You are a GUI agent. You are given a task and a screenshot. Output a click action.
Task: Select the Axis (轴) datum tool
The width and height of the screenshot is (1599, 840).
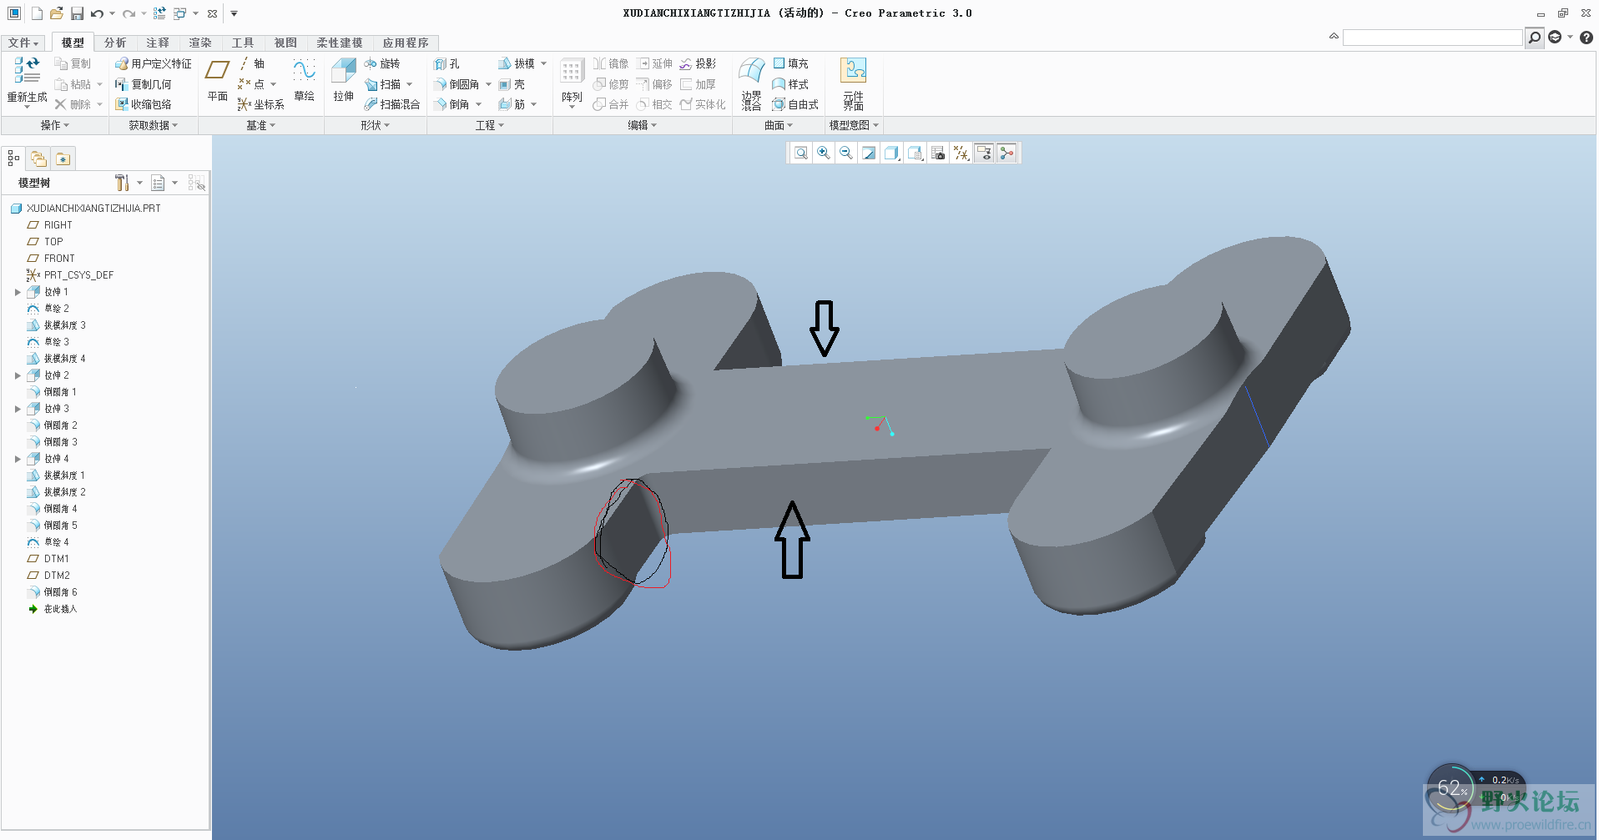pyautogui.click(x=251, y=63)
